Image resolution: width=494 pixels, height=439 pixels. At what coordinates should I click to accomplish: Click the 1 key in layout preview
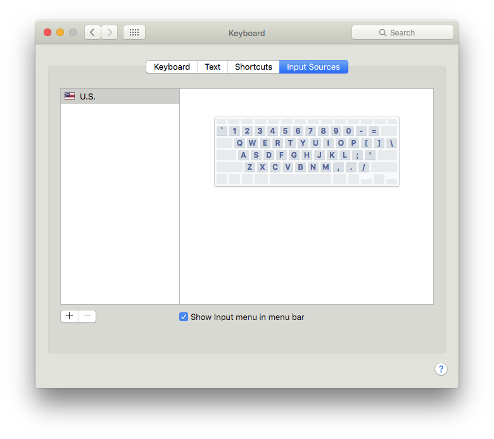[x=234, y=131]
